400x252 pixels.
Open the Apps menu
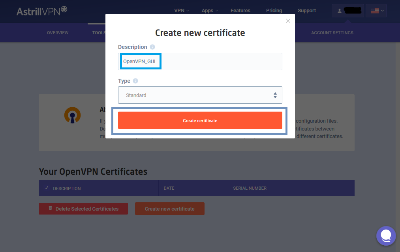pos(210,11)
